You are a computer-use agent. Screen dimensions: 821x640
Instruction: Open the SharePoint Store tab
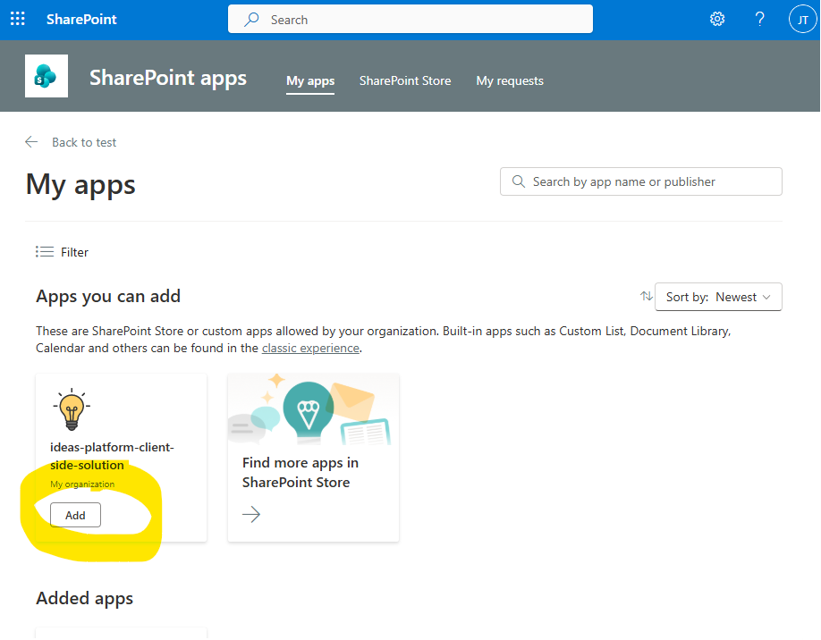(x=405, y=80)
